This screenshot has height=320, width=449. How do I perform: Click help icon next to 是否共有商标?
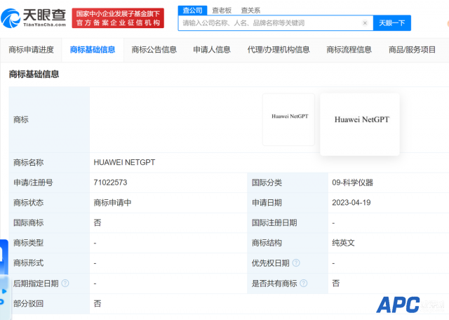[303, 284]
